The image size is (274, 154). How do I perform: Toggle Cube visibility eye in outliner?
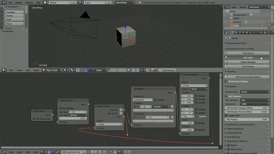[262, 26]
